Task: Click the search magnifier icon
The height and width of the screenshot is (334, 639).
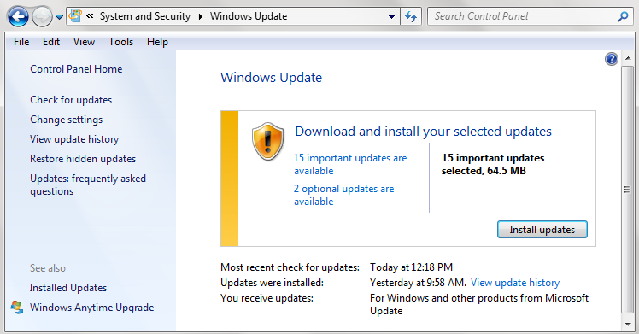Action: [x=623, y=16]
